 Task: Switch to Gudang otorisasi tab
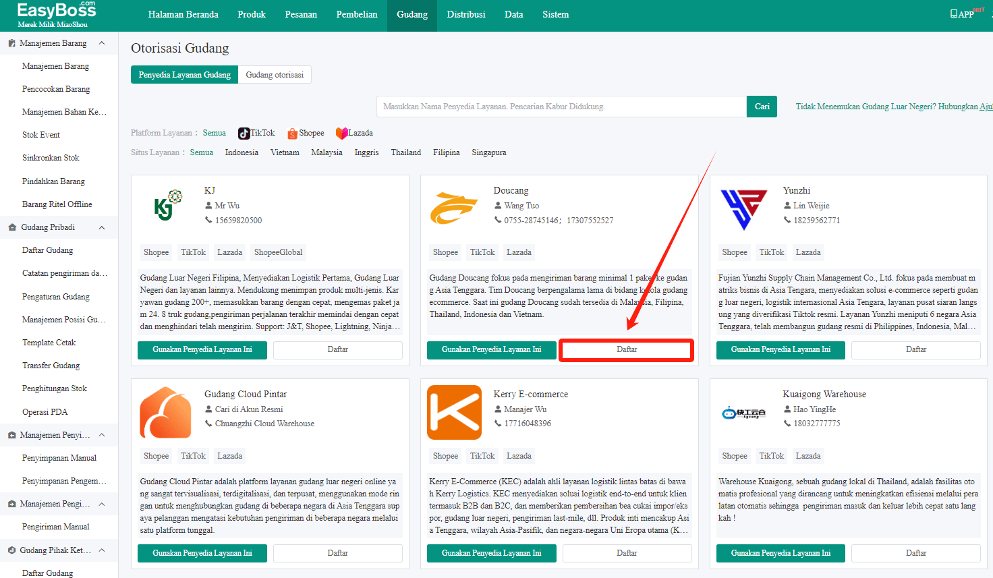point(275,75)
